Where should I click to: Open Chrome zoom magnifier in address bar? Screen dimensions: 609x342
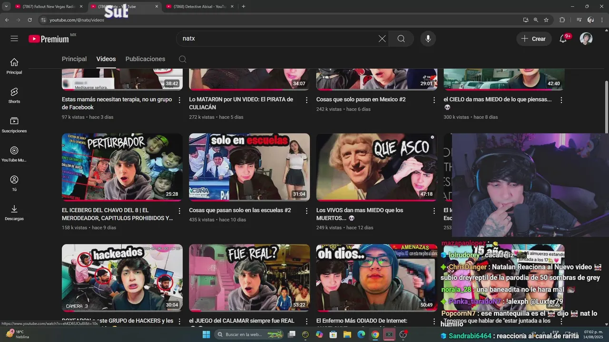click(x=536, y=20)
